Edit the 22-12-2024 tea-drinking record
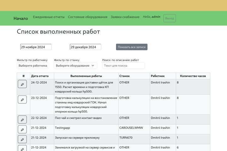Screen dimensions: 227x151 tap(22, 120)
